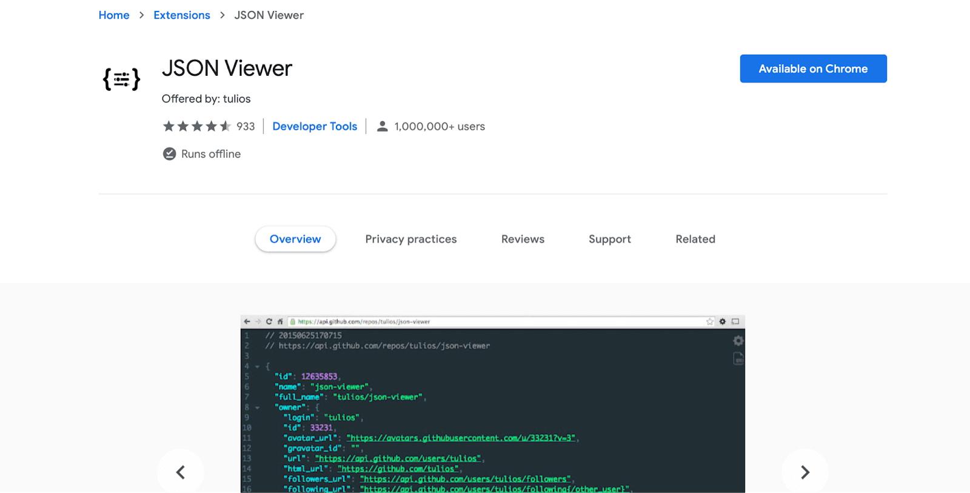This screenshot has width=970, height=493.
Task: Click the breadcrumb chevron after Extensions
Action: coord(222,15)
